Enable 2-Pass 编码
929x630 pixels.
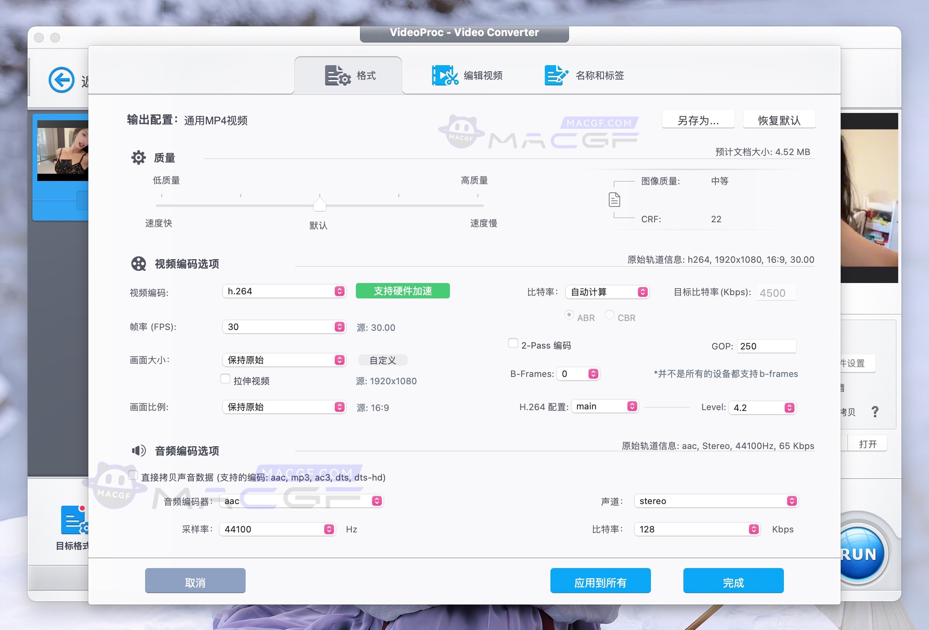(x=513, y=343)
